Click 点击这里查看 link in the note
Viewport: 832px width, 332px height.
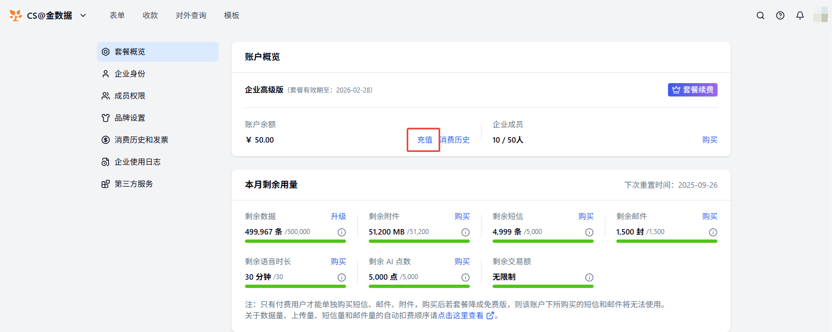461,315
